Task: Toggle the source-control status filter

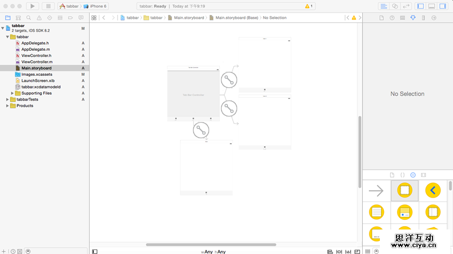Action: point(19,251)
